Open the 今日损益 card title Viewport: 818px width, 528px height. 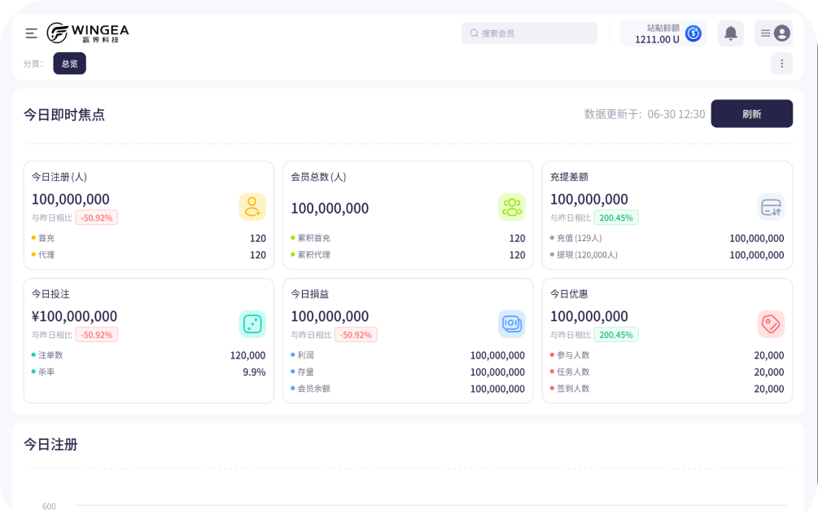(310, 294)
